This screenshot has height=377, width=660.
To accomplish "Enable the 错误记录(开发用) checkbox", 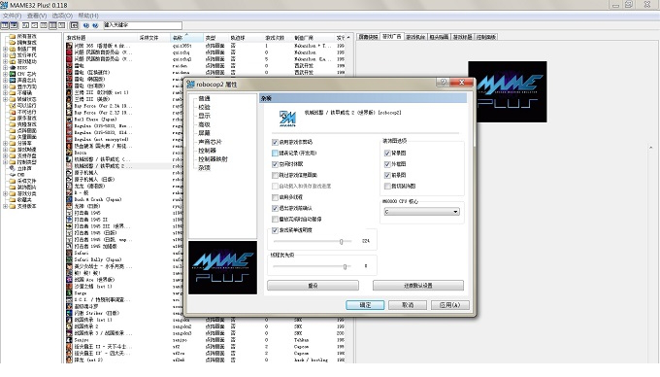I will click(275, 154).
